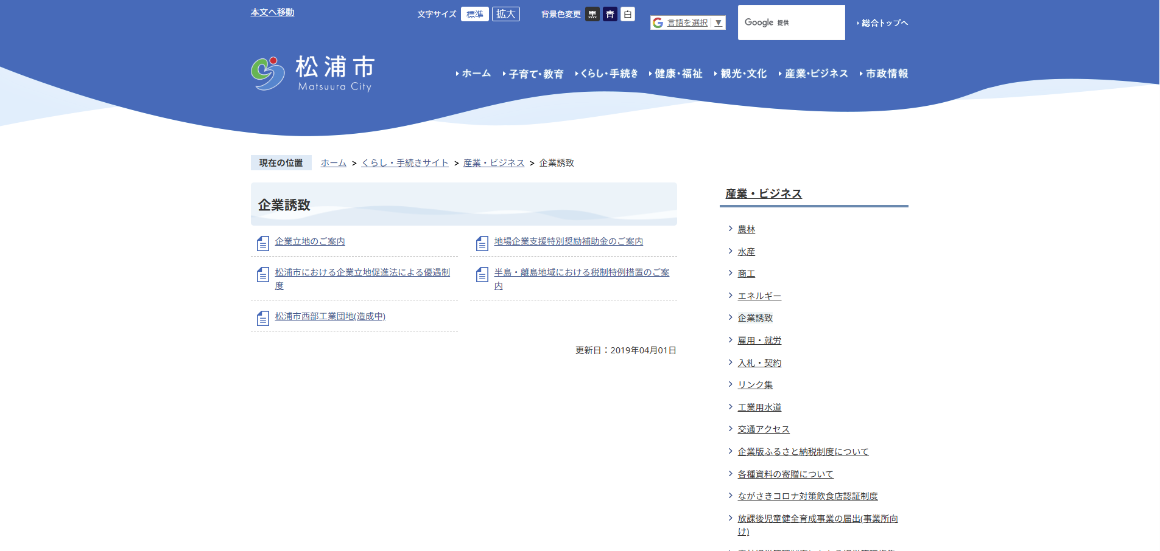Switch background color to white (白)
Image resolution: width=1160 pixels, height=551 pixels.
(x=628, y=14)
